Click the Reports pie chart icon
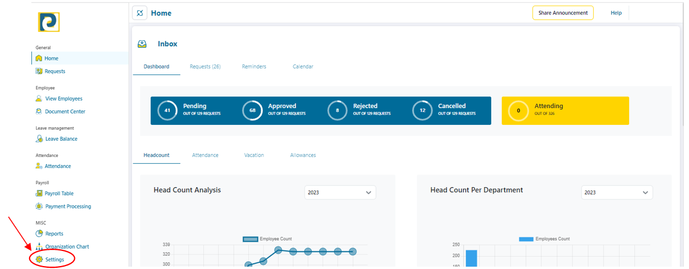 click(x=39, y=234)
